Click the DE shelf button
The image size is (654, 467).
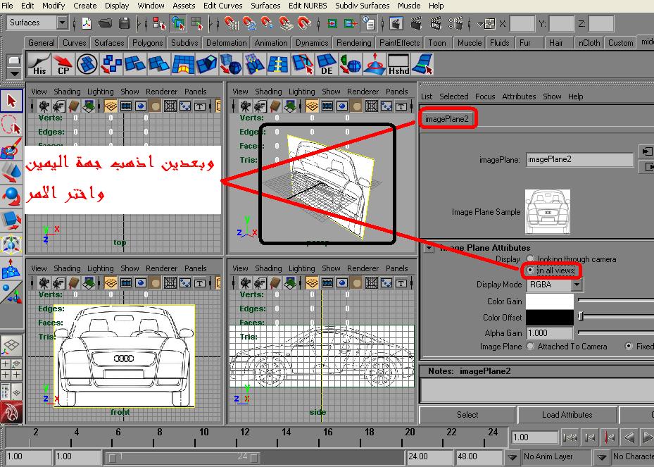coord(327,64)
